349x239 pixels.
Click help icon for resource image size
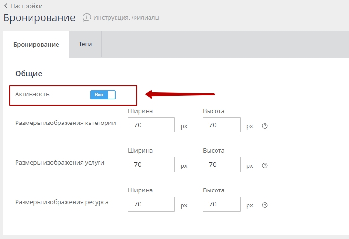coord(265,205)
